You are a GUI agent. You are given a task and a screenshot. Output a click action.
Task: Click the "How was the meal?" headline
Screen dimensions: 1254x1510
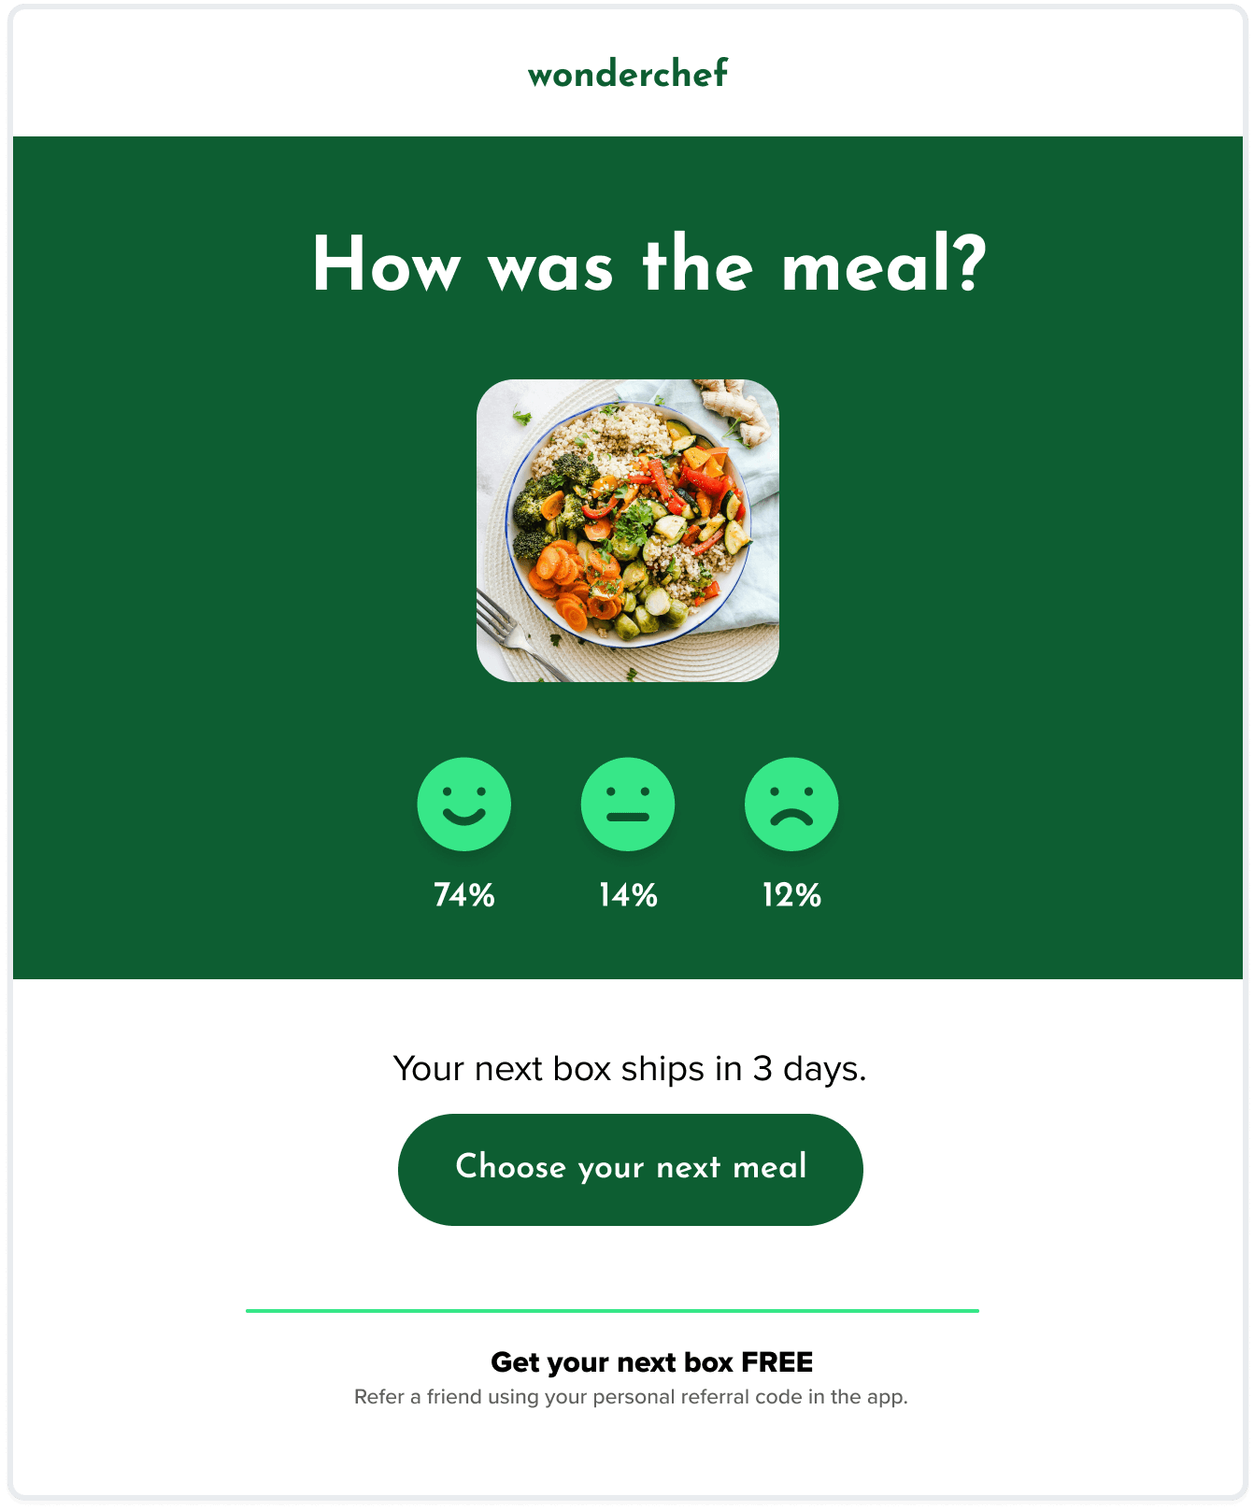649,265
